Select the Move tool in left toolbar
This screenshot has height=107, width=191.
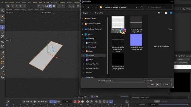2,27
